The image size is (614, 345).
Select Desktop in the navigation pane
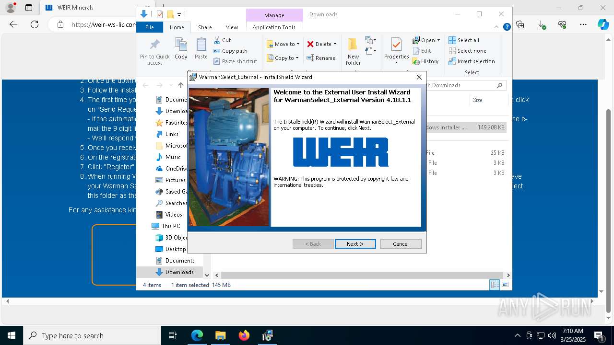170,249
